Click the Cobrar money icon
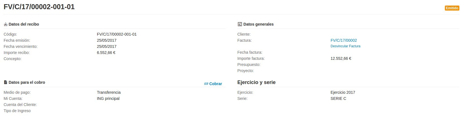Viewport: 463px width, 116px height. coord(206,84)
